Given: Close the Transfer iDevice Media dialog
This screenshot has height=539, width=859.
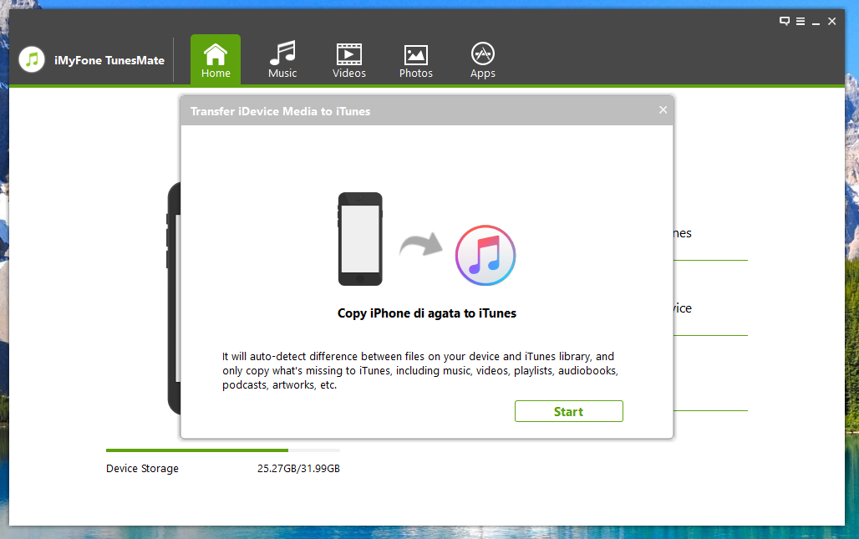Looking at the screenshot, I should 663,110.
